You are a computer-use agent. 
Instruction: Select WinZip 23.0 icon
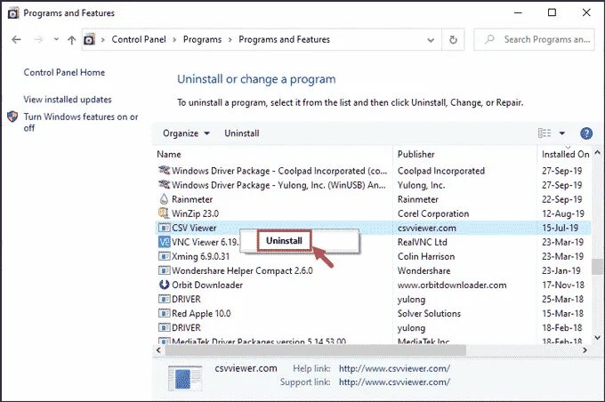click(x=164, y=213)
